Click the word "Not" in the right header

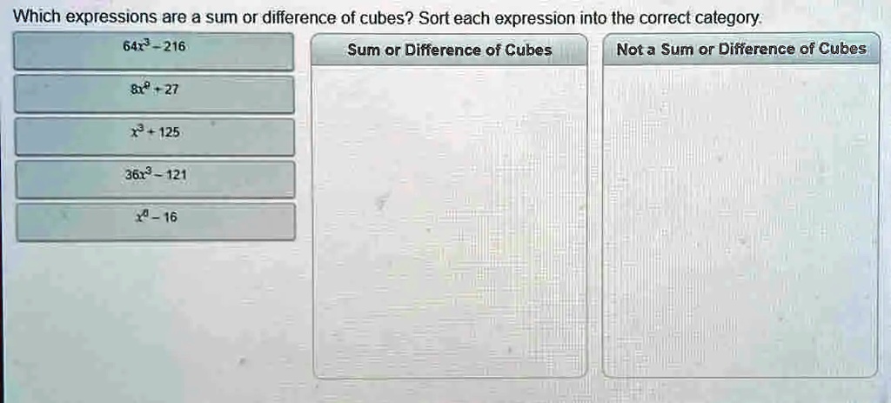[x=629, y=50]
